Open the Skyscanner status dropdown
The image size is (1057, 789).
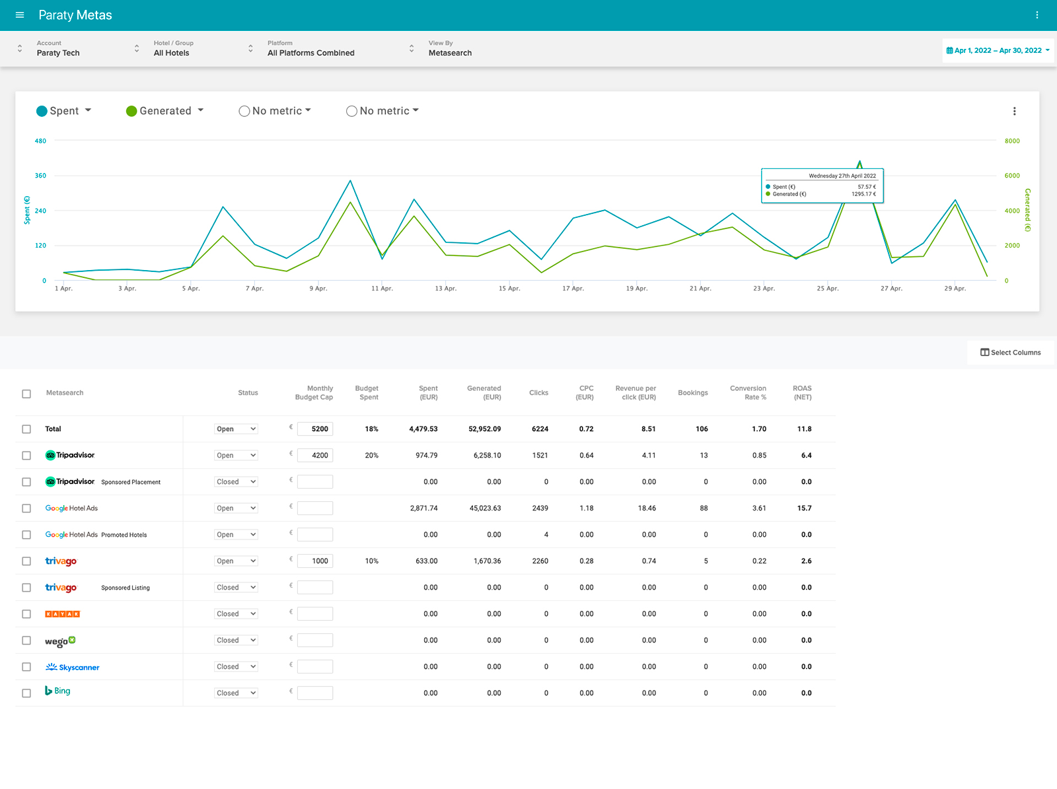(x=236, y=667)
